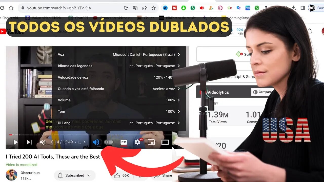Click the Video is monetized label
The image size is (324, 182).
point(22,165)
